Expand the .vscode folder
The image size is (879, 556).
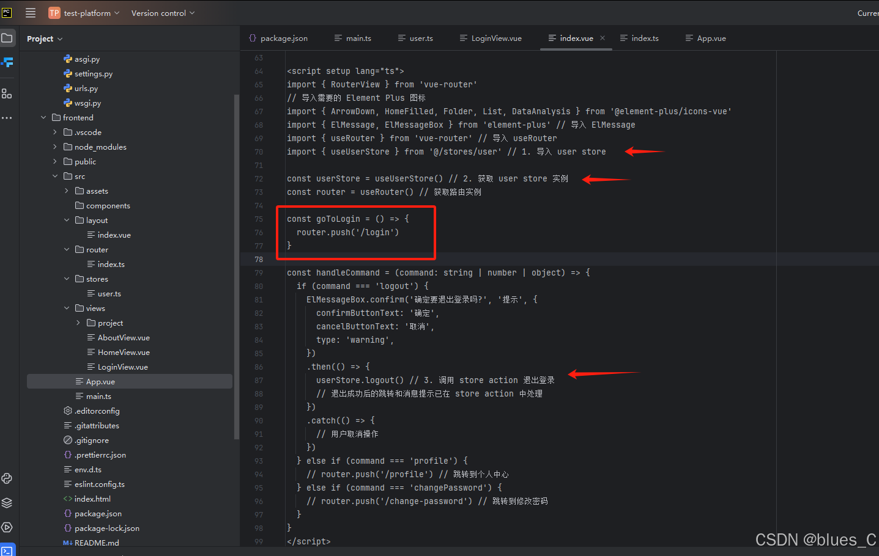(55, 132)
